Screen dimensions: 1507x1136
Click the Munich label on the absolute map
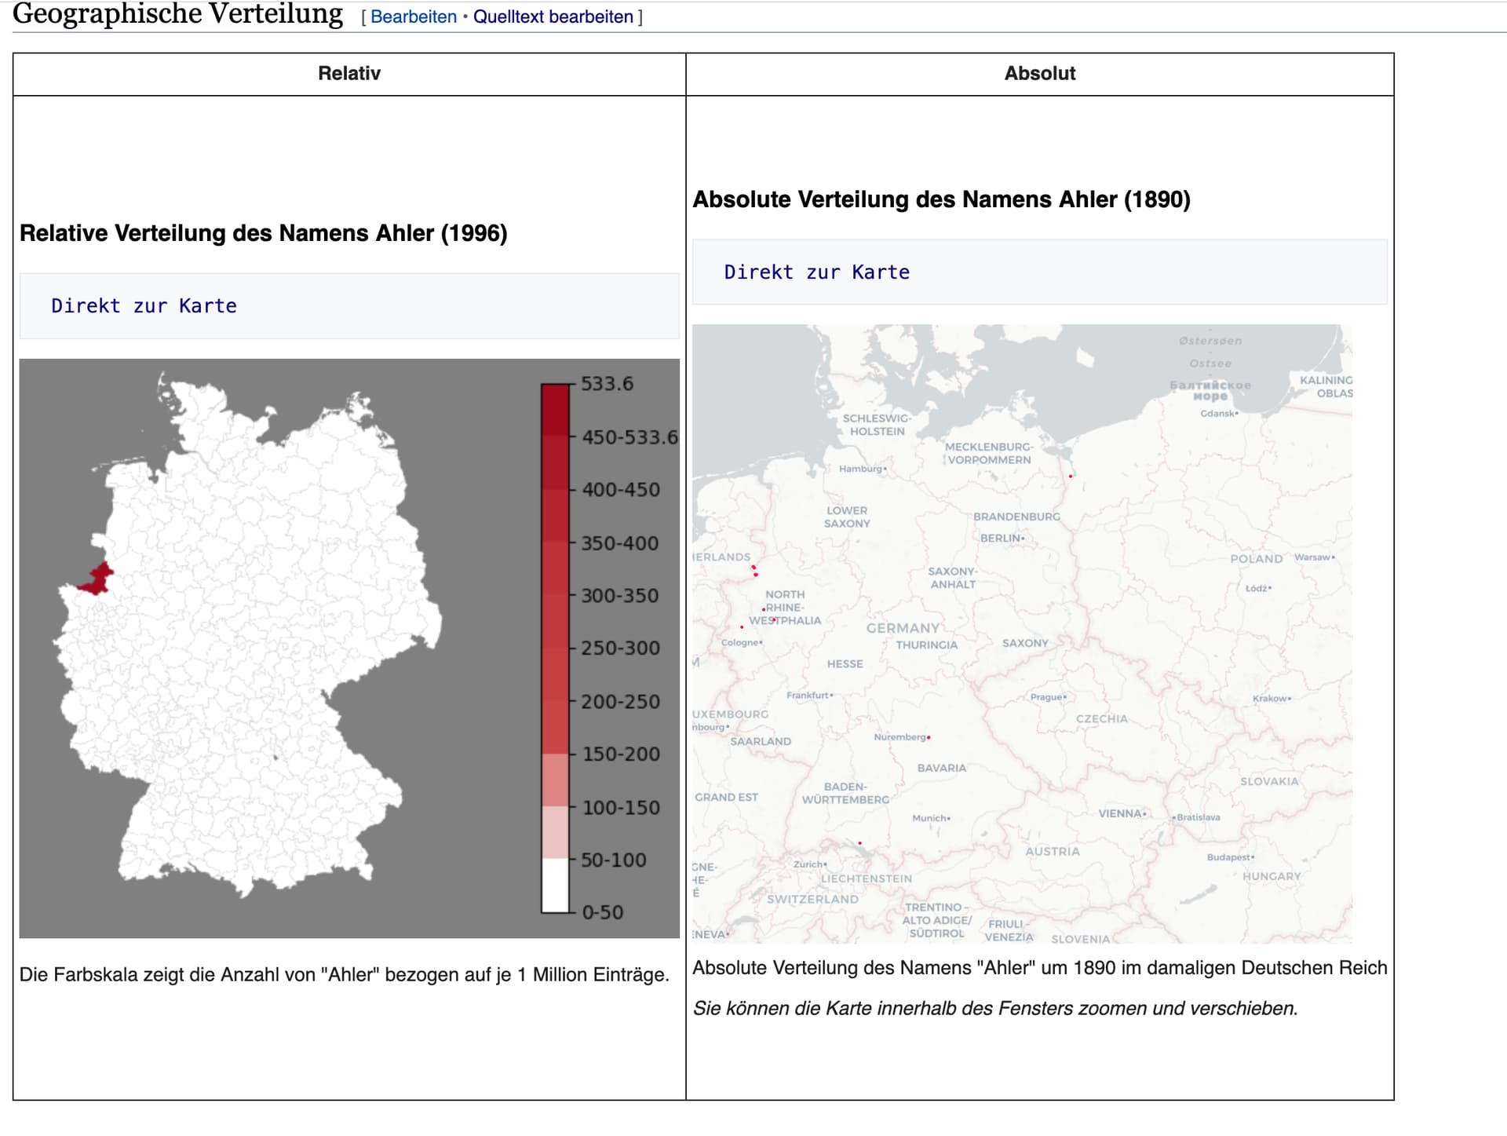pos(930,818)
